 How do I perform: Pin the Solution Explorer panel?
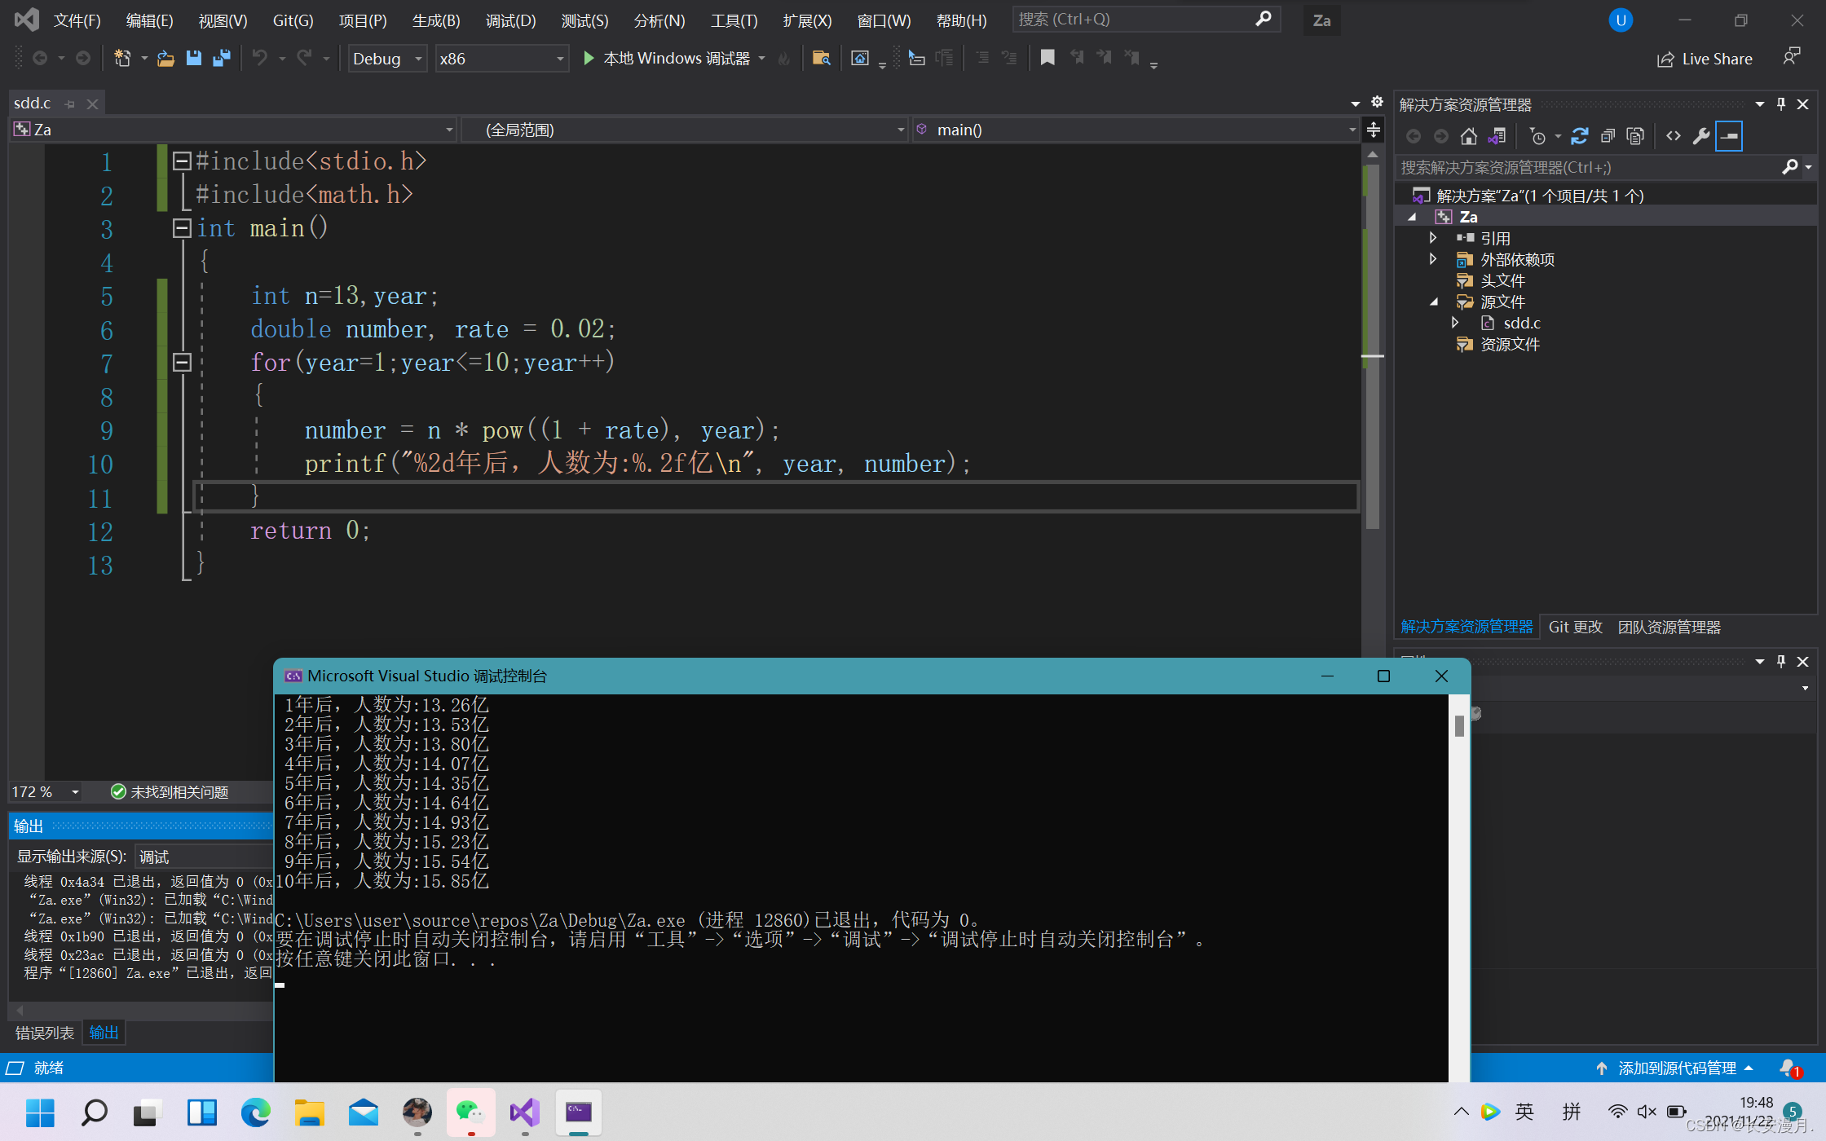[x=1781, y=104]
